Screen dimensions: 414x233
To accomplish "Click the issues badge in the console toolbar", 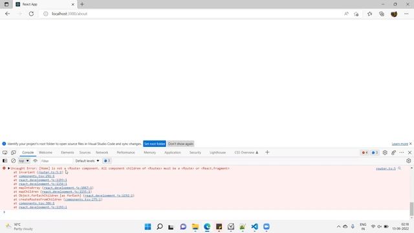I will click(x=107, y=161).
